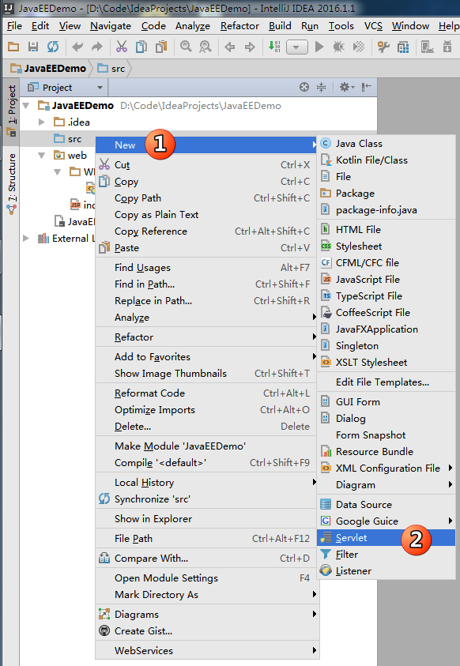460x666 pixels.
Task: Open the File menu
Action: [x=14, y=26]
